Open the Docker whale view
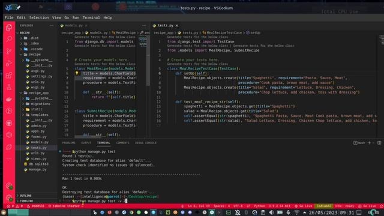 9,99
